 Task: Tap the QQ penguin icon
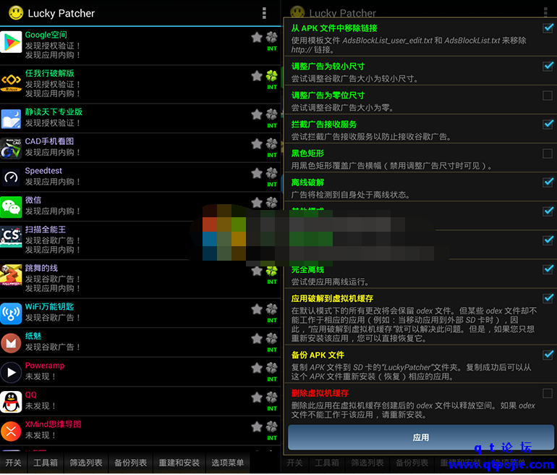(x=11, y=402)
